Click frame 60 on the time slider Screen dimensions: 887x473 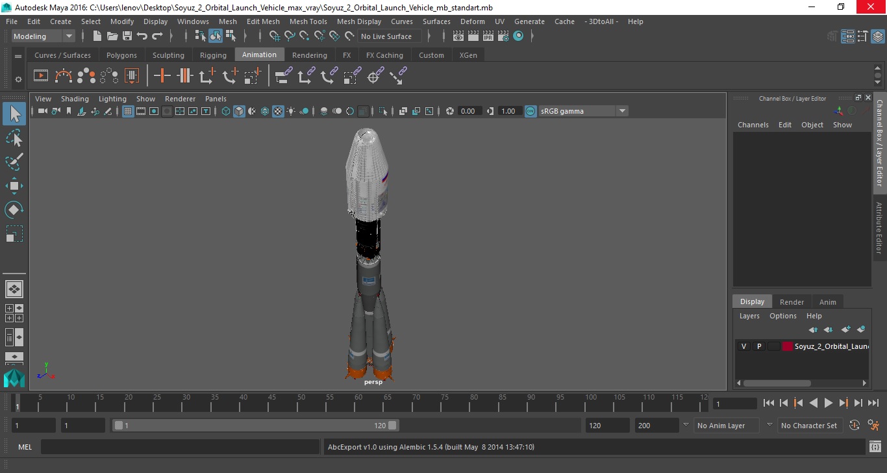coord(358,403)
